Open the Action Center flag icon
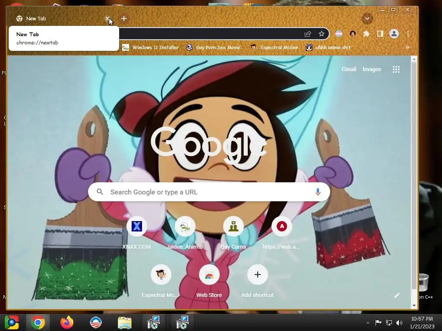 378,322
